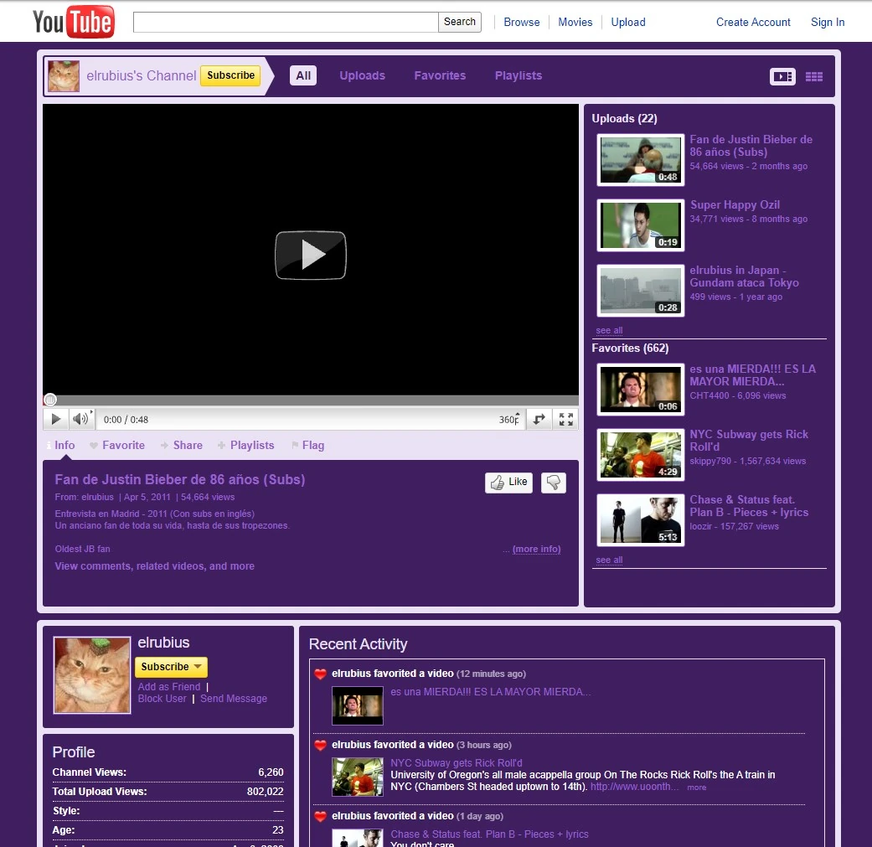Expand the NYC Subway activity with more
The image size is (872, 847).
696,787
